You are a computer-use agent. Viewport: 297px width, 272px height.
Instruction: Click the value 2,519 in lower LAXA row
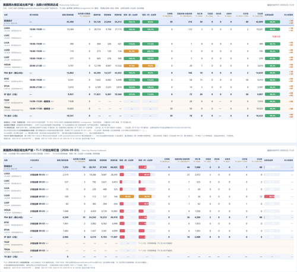[x=66, y=175]
